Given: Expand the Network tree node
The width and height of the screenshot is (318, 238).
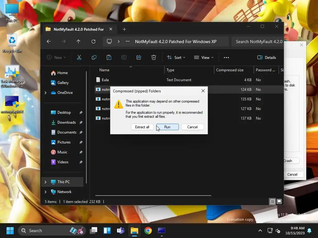Looking at the screenshot, I should point(45,192).
